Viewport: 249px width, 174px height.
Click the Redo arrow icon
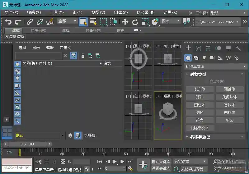18,21
